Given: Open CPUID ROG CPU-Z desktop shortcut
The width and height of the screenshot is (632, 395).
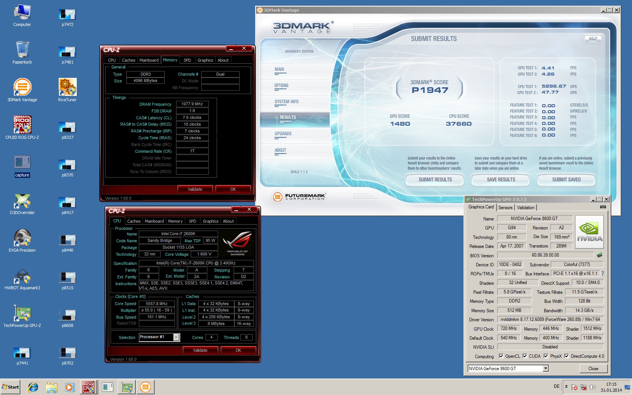Looking at the screenshot, I should pos(22,128).
